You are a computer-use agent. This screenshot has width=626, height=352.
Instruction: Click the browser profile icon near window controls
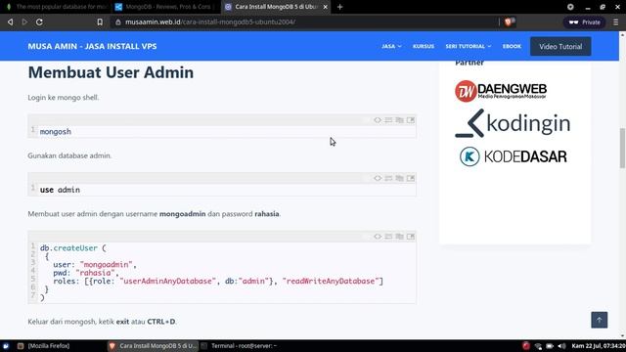point(570,7)
